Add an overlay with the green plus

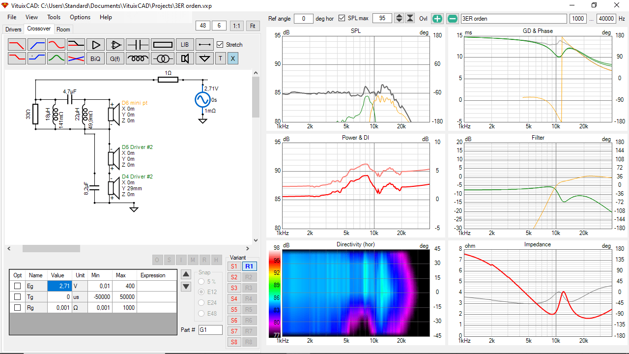click(437, 19)
